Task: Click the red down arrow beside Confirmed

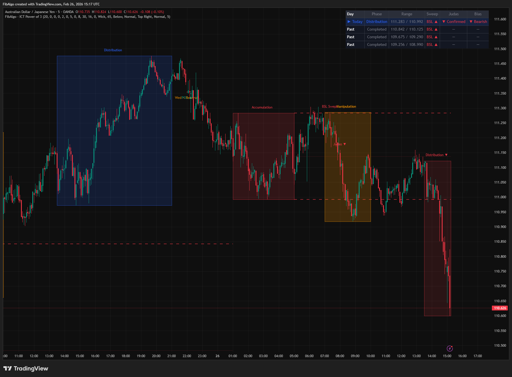Action: [444, 22]
